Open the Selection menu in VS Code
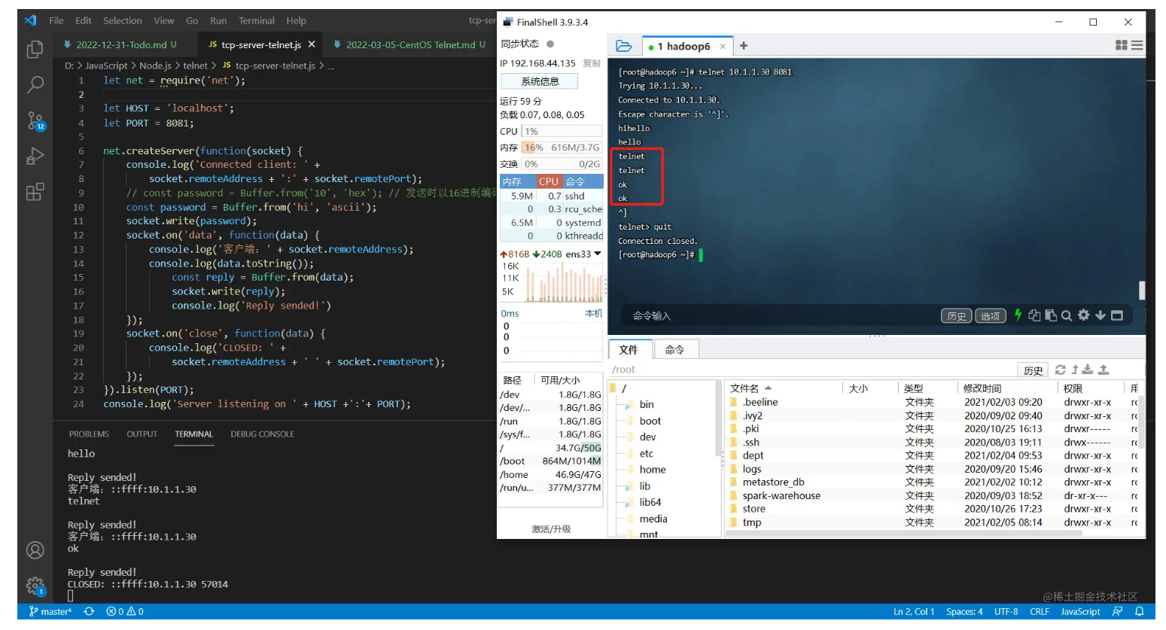The image size is (1166, 630). (x=123, y=20)
